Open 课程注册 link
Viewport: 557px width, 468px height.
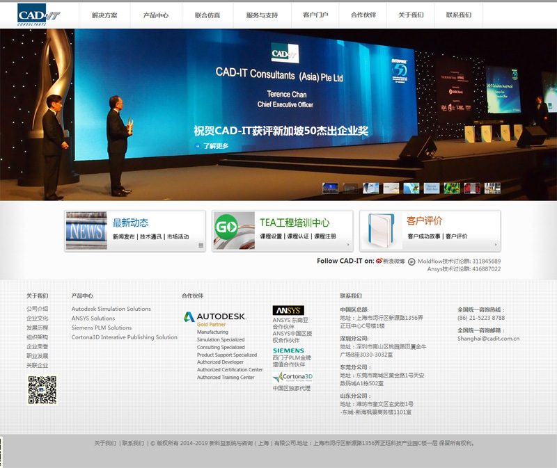(324, 236)
